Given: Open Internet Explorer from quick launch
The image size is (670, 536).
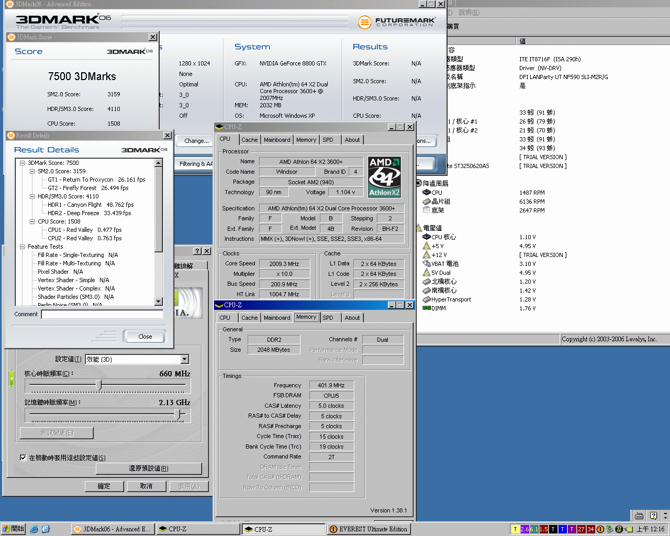Looking at the screenshot, I should [34, 529].
